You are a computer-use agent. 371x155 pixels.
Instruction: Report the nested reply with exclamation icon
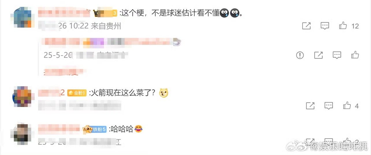click(x=300, y=55)
